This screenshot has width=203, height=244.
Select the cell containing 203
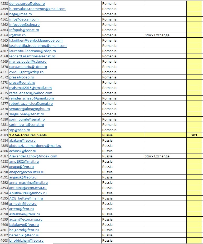point(194,135)
